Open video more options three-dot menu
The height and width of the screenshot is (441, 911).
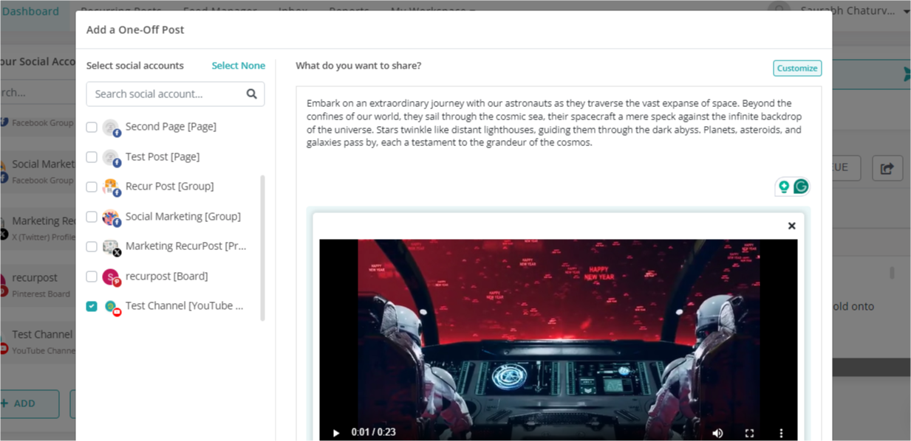[x=781, y=433]
